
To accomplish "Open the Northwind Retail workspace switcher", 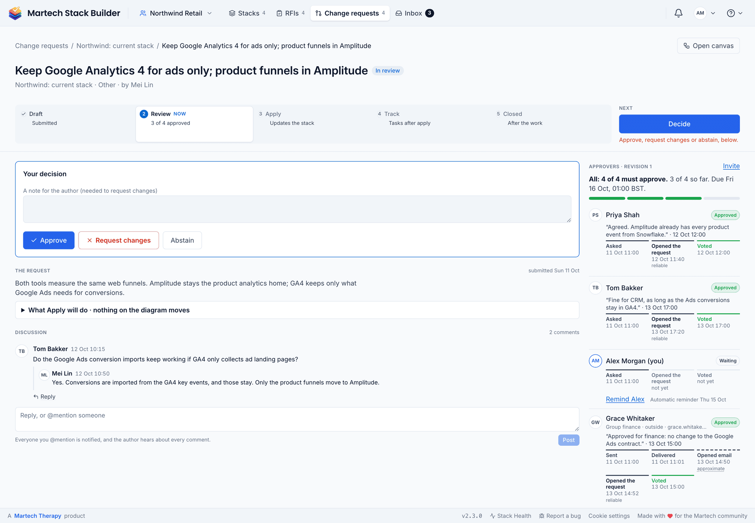I will tap(176, 13).
